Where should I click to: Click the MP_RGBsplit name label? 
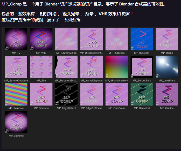pos(142,53)
